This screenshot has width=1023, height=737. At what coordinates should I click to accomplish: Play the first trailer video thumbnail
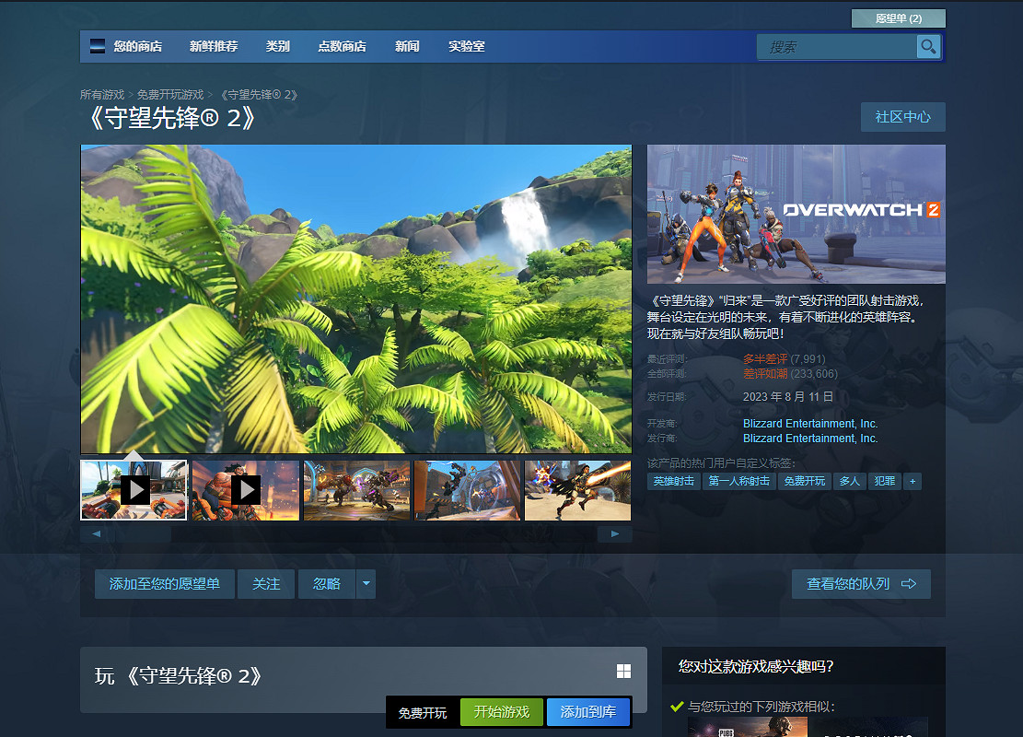133,489
